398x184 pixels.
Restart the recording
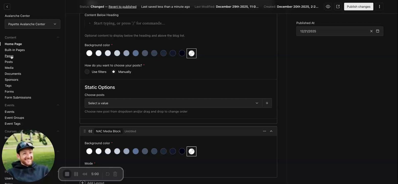108,174
